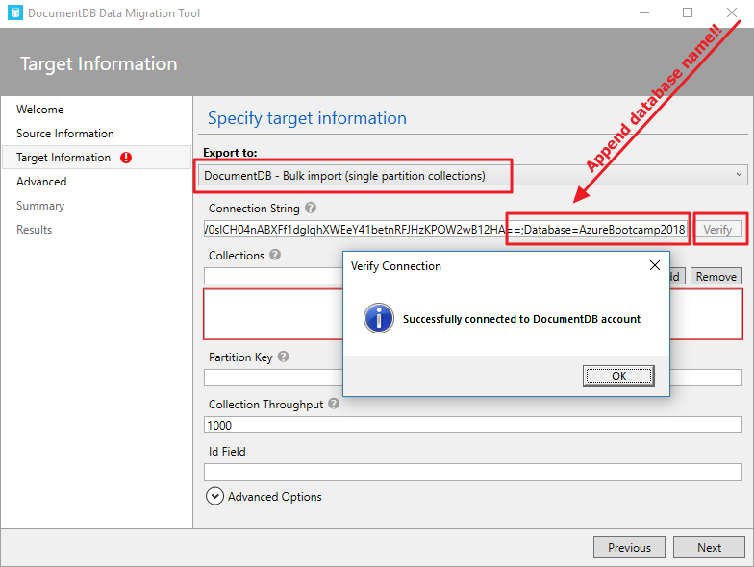Viewport: 754px width, 567px height.
Task: Click the Previous button
Action: (x=629, y=548)
